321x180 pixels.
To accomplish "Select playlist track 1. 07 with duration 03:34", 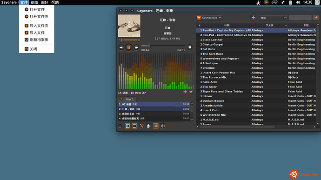I will coord(154,104).
